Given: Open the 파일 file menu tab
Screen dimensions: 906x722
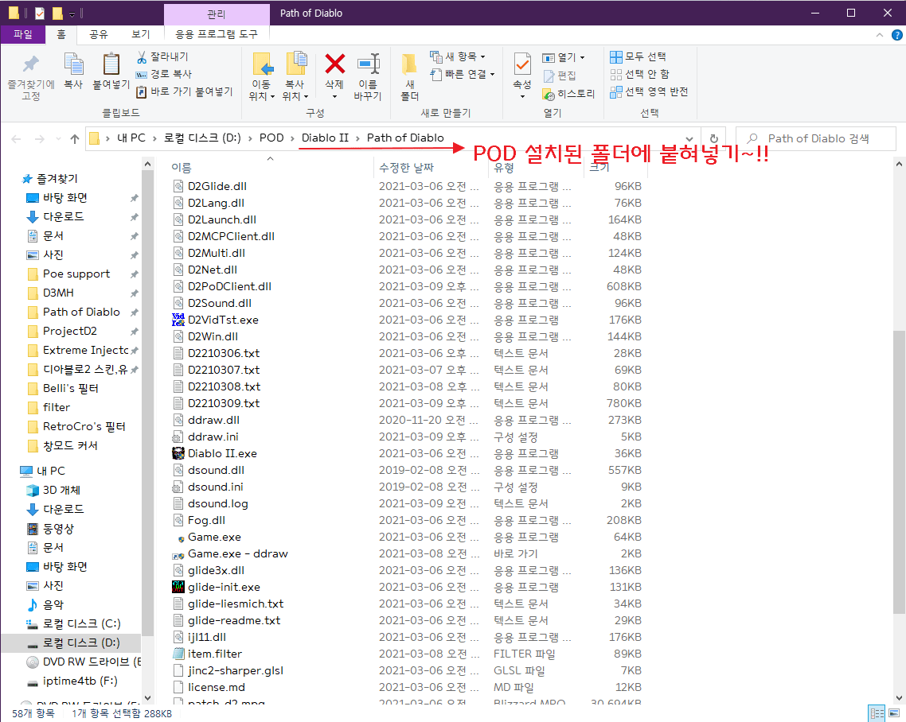Looking at the screenshot, I should pos(23,35).
